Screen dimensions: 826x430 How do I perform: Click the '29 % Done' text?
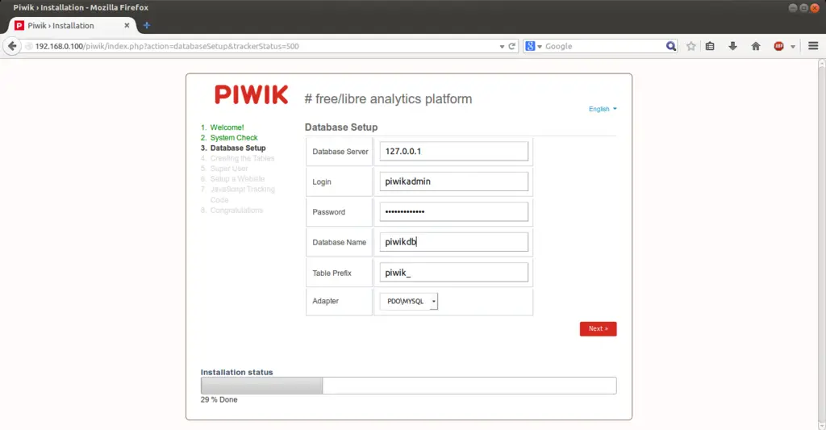219,400
